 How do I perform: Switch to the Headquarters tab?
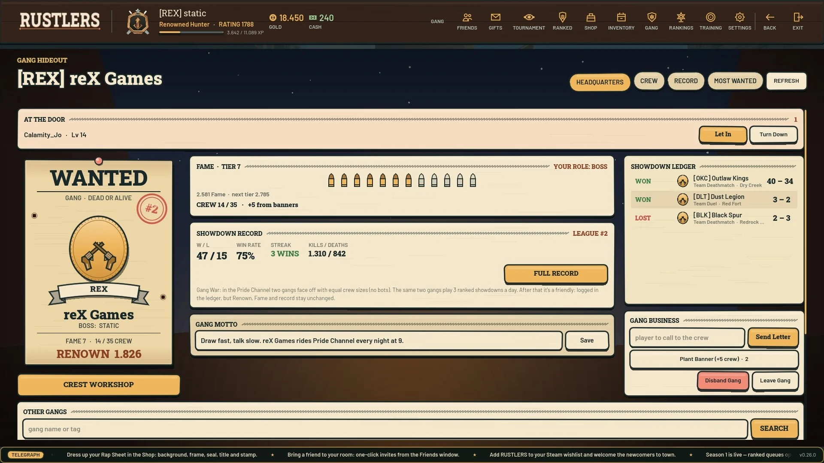(x=600, y=82)
